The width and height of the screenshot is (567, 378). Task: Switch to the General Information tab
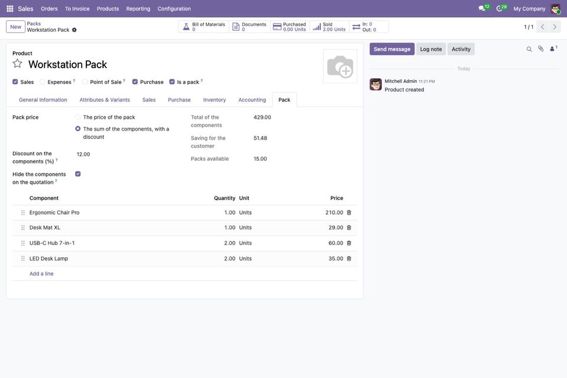(x=43, y=100)
